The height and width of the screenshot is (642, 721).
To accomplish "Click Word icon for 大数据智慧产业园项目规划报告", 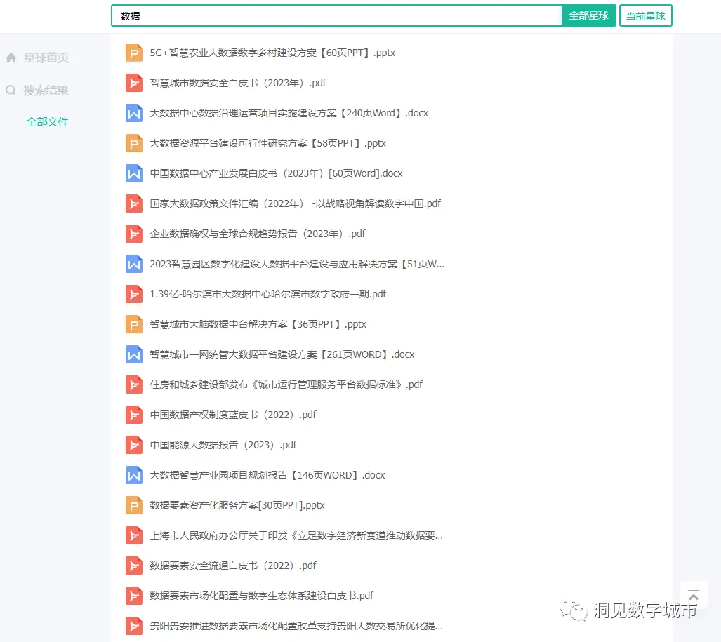I will click(134, 475).
